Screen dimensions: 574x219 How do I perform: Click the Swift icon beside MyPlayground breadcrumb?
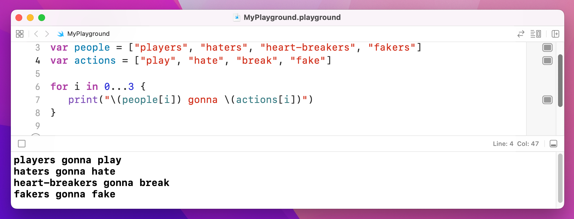60,34
